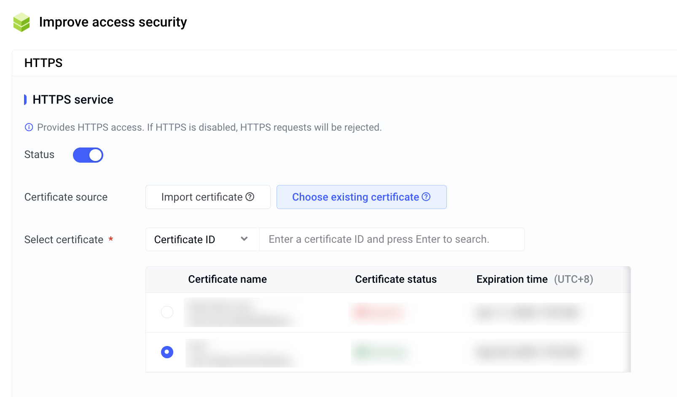Choose the existing certificate option
The width and height of the screenshot is (677, 397).
tap(362, 197)
